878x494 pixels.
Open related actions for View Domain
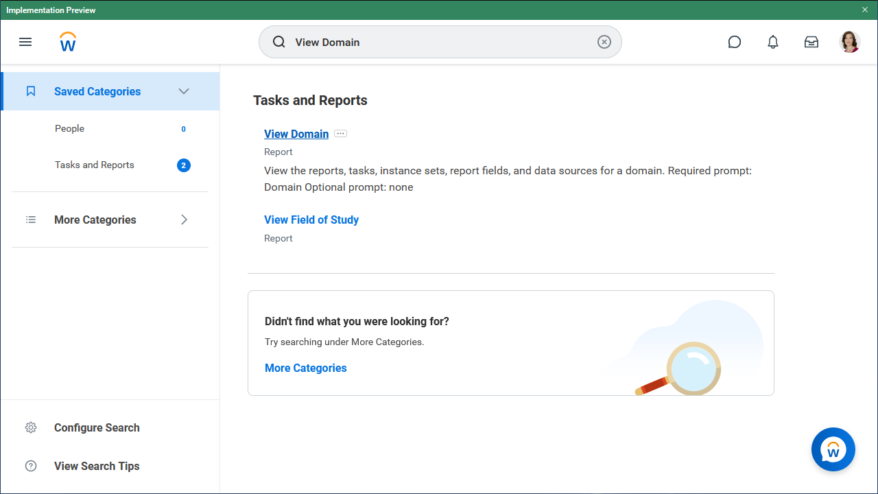coord(340,134)
